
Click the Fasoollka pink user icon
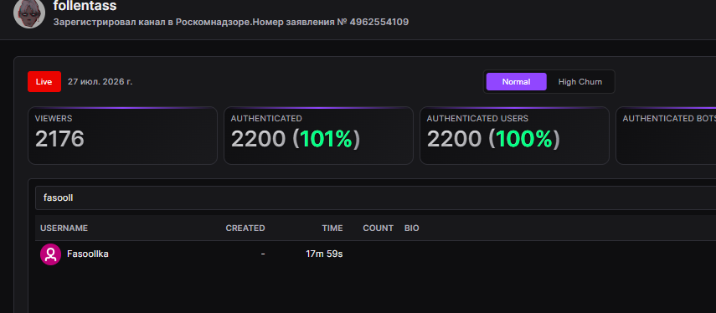(x=50, y=254)
